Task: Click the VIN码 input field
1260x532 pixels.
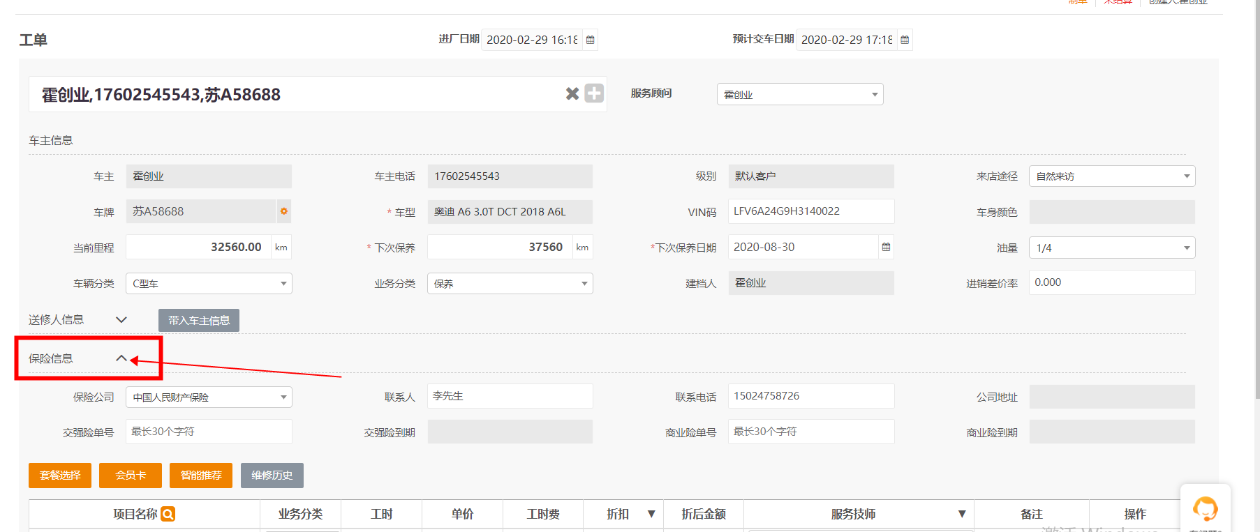Action: click(x=811, y=211)
